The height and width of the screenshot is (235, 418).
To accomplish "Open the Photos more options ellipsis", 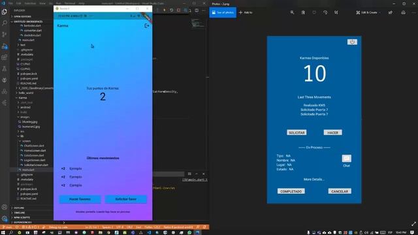I will click(414, 12).
